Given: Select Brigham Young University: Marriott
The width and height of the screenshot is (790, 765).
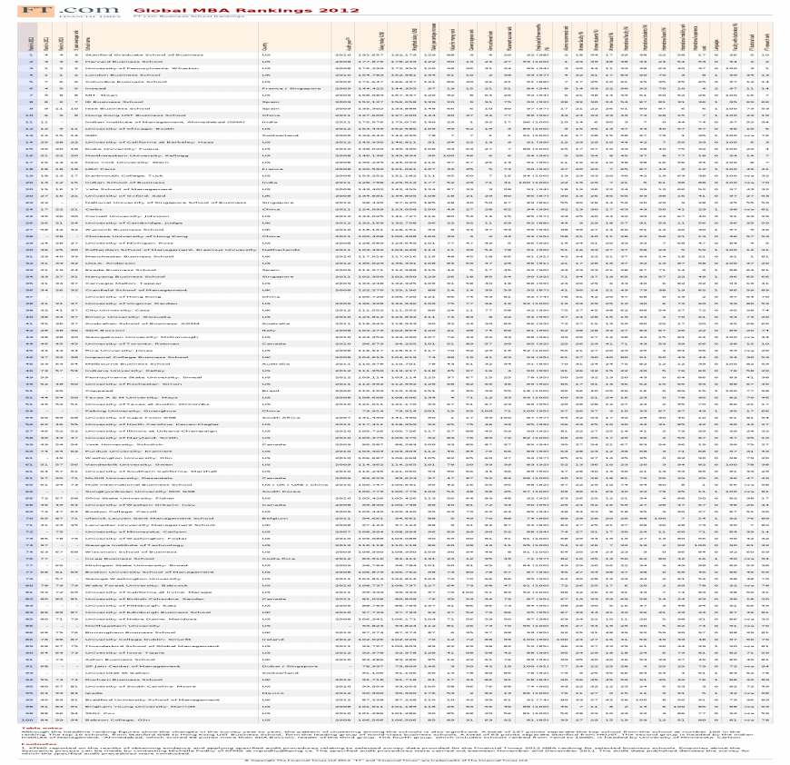Looking at the screenshot, I should [140, 707].
